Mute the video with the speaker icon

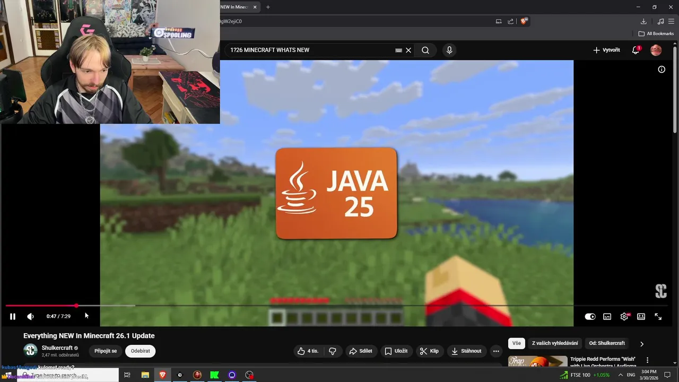[x=30, y=316]
